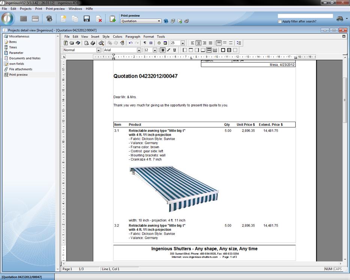
Task: Show paragraph marks with pilcrow icon
Action: (x=145, y=43)
